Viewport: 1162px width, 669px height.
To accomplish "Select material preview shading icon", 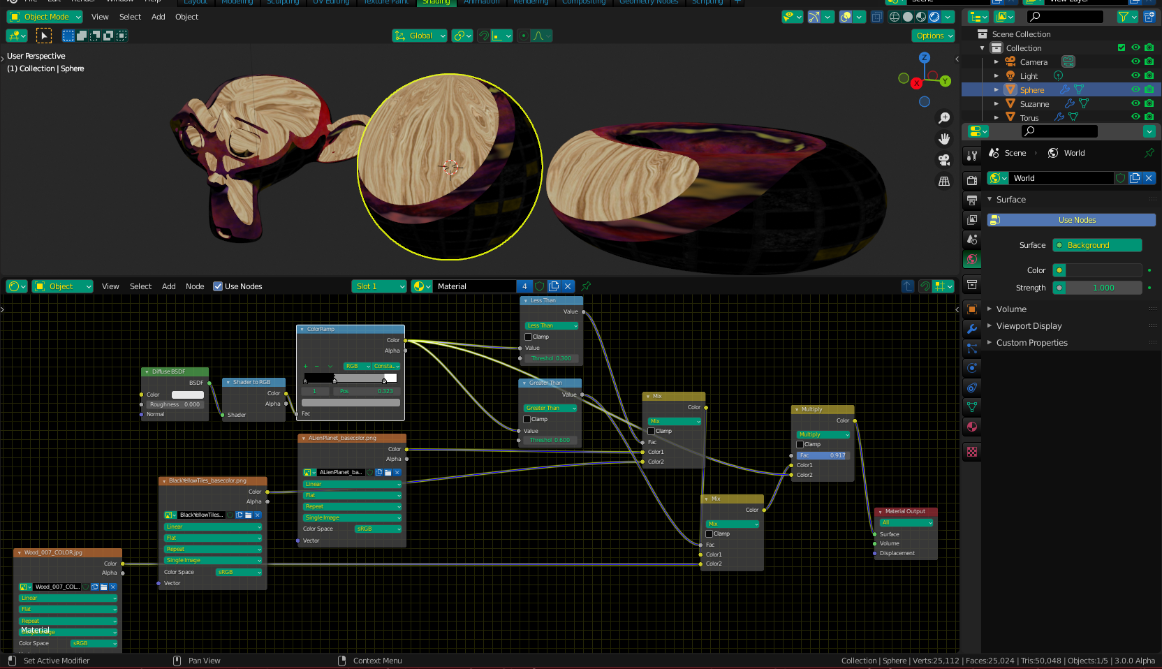I will (921, 17).
